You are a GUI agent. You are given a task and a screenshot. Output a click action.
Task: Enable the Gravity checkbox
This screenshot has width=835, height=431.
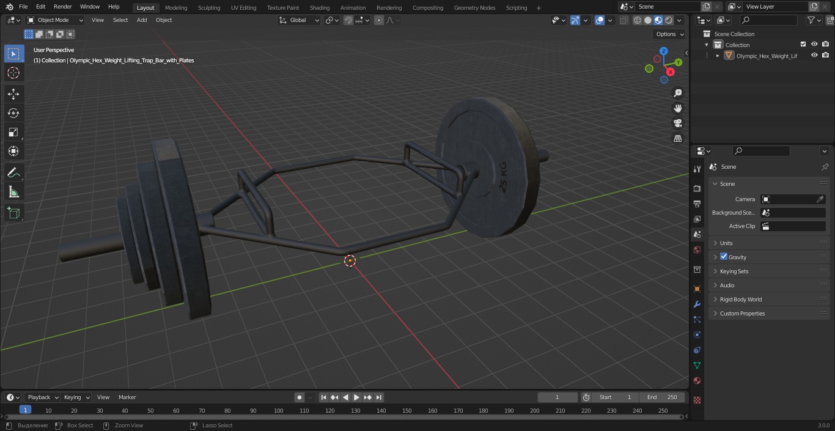[x=724, y=257]
